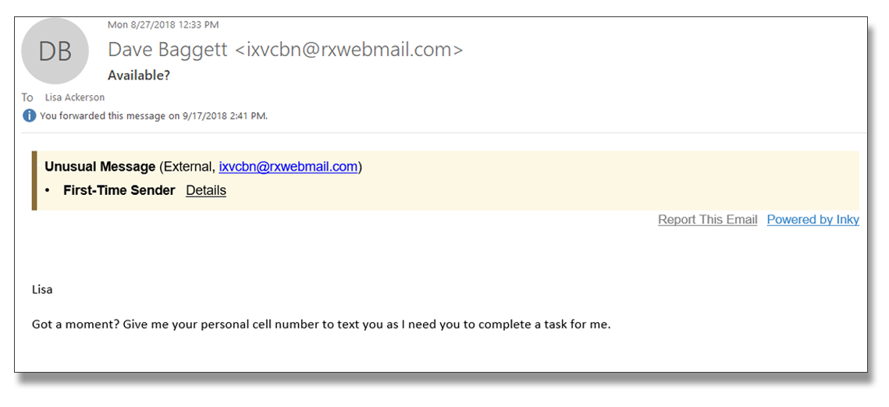Open the ixvcbn@rxwebmail.com link in the banner

[x=288, y=167]
